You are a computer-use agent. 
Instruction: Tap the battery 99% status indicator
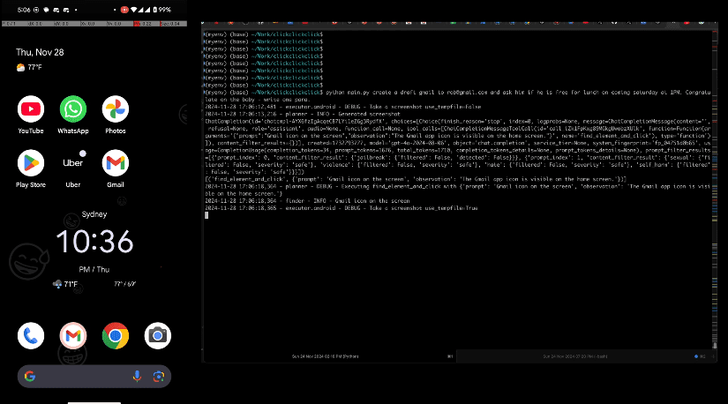point(161,10)
